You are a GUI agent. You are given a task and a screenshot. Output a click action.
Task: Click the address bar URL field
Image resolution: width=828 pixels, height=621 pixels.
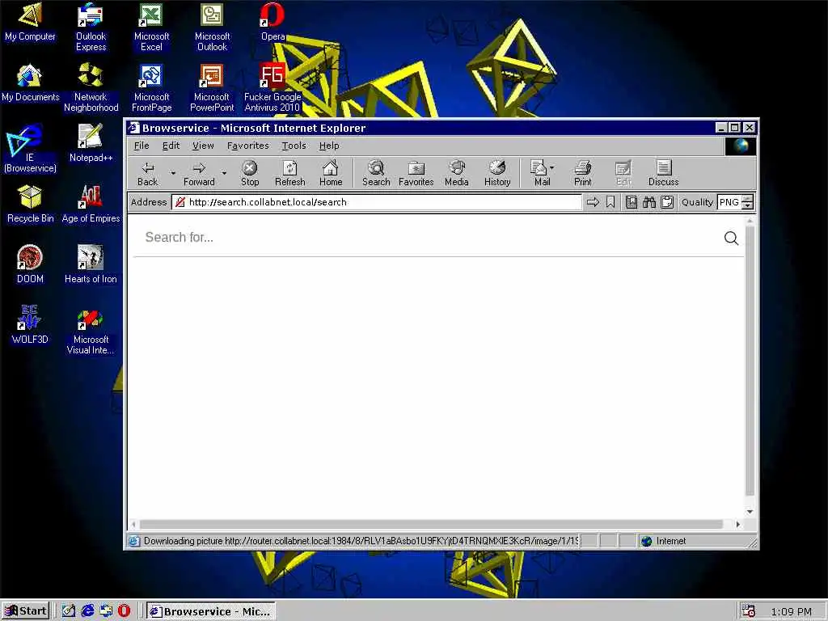(377, 202)
